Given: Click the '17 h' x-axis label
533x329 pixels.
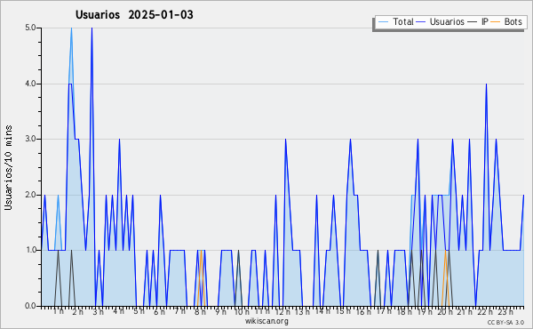Looking at the screenshot, I should pos(384,311).
